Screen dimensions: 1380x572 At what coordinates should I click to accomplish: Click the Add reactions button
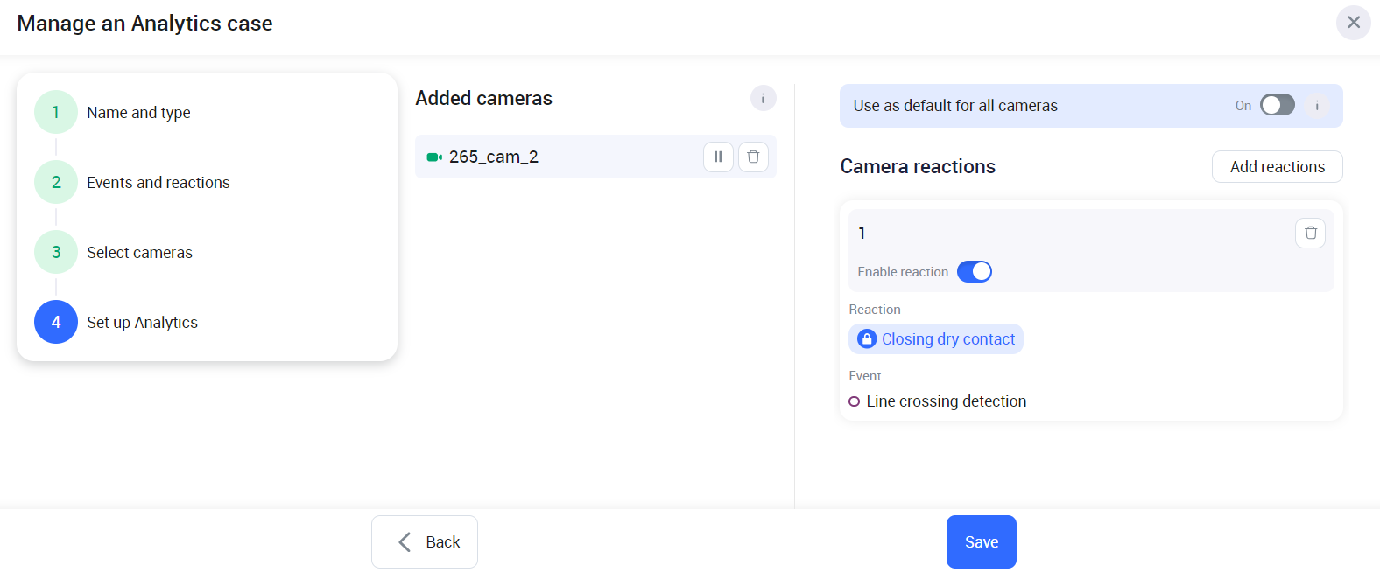tap(1277, 167)
